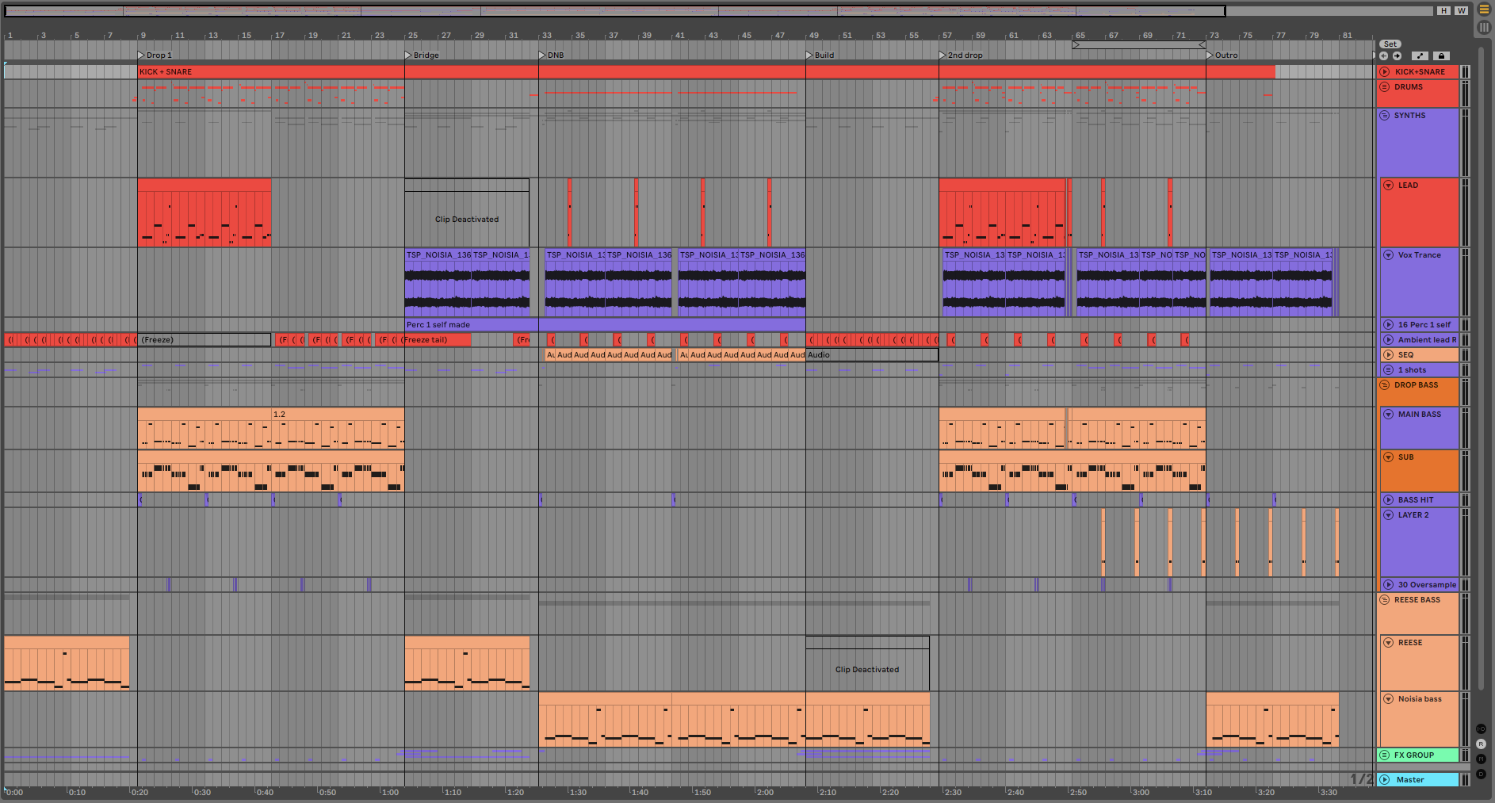Select the (Freeze) clip
This screenshot has width=1495, height=803.
[205, 339]
